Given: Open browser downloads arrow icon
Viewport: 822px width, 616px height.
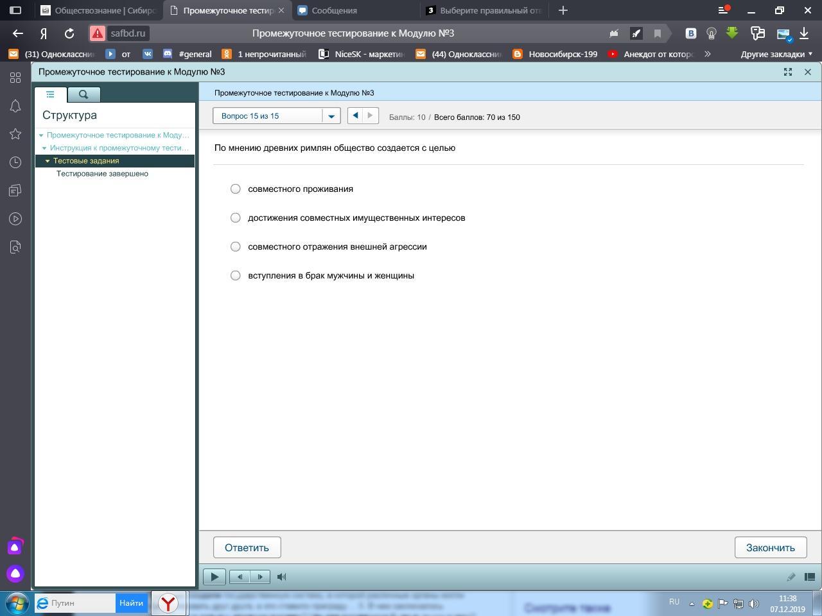Looking at the screenshot, I should [804, 33].
